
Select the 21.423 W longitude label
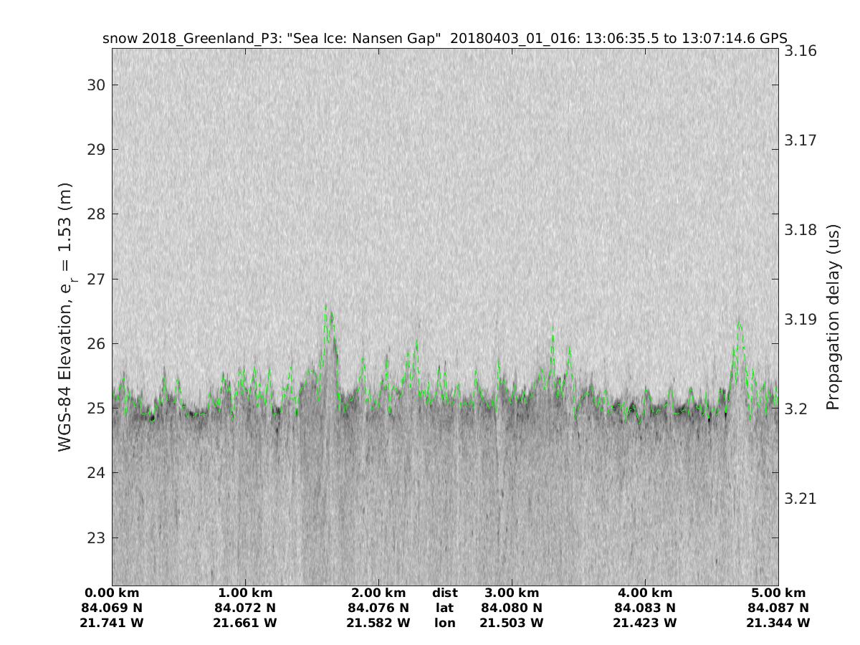(x=644, y=623)
